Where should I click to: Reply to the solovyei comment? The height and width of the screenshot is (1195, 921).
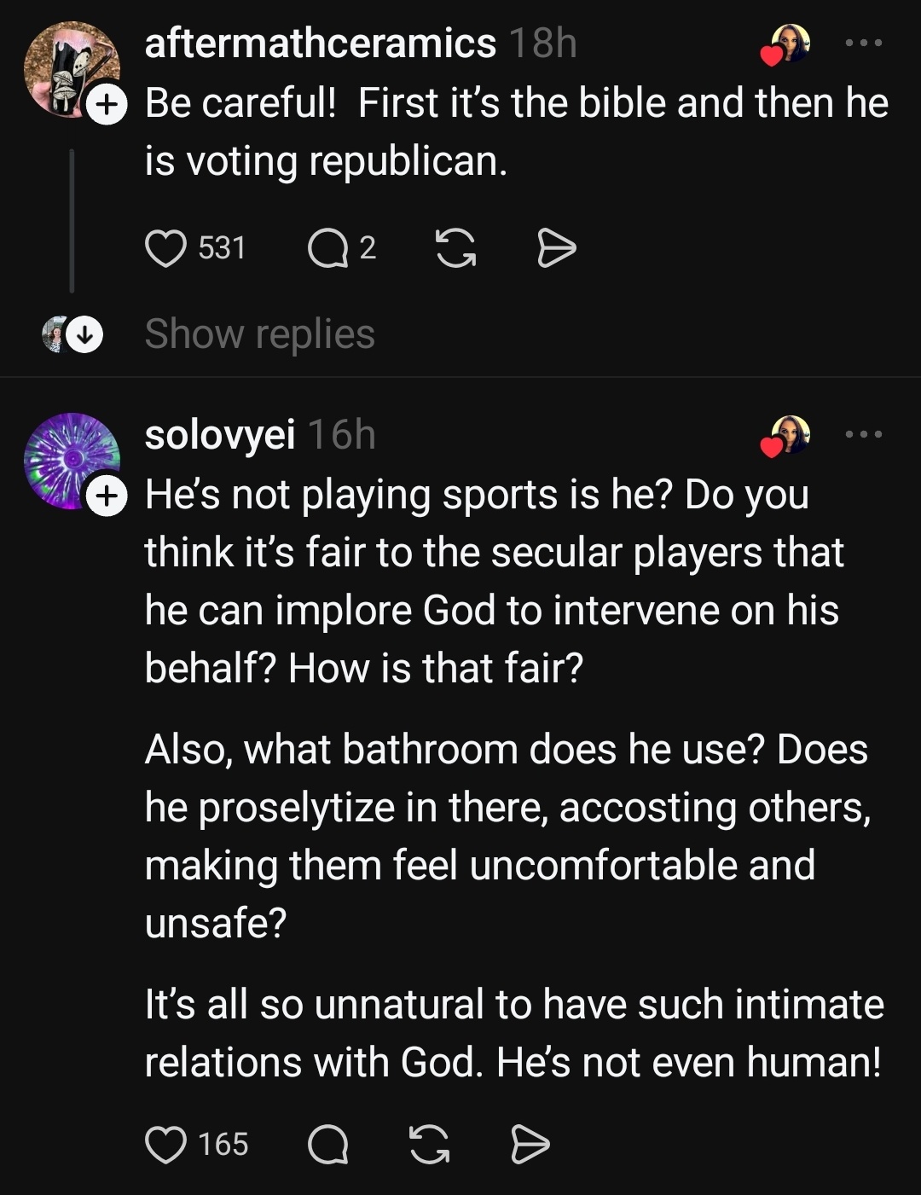coord(327,1144)
